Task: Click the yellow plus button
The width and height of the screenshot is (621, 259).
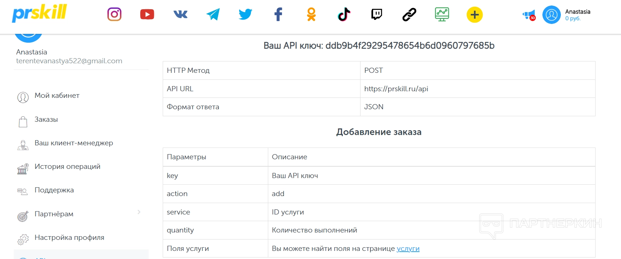Action: coord(475,15)
